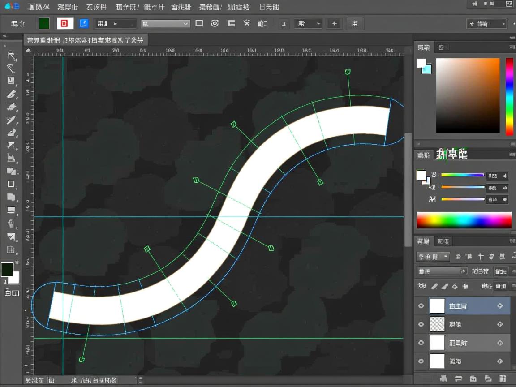
Task: Select the brush tool in the left toolbox
Action: [11, 95]
